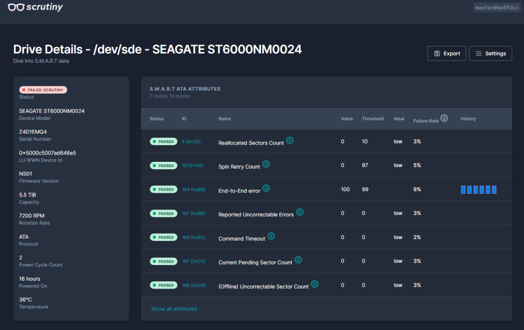Expand the Spin Retry Count row
524x330 pixels.
point(326,166)
